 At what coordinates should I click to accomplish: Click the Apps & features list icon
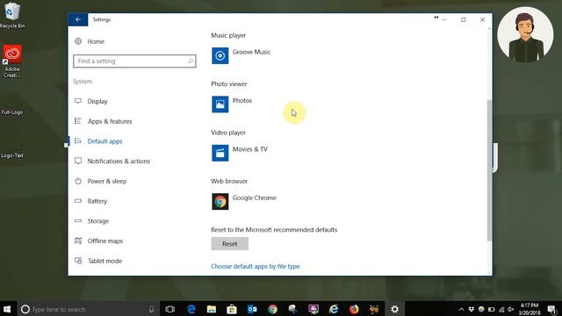tap(78, 121)
